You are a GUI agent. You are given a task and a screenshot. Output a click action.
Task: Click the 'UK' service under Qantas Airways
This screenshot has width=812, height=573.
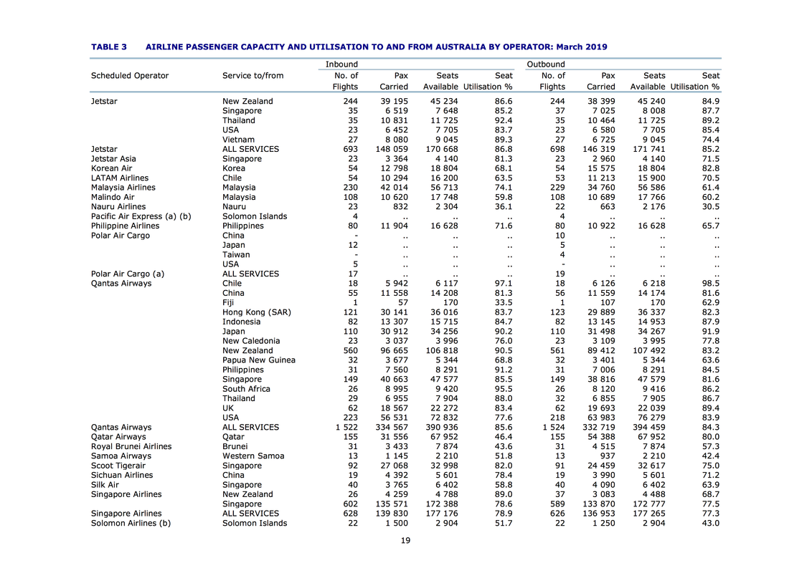(x=228, y=408)
